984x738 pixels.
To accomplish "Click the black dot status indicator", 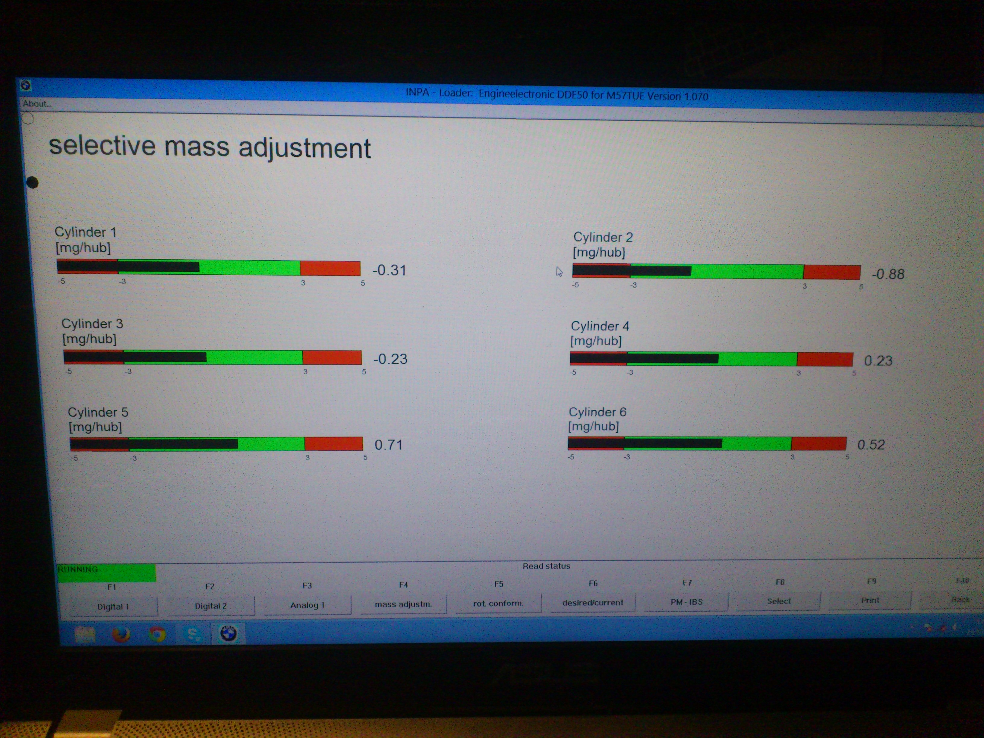I will (x=32, y=182).
